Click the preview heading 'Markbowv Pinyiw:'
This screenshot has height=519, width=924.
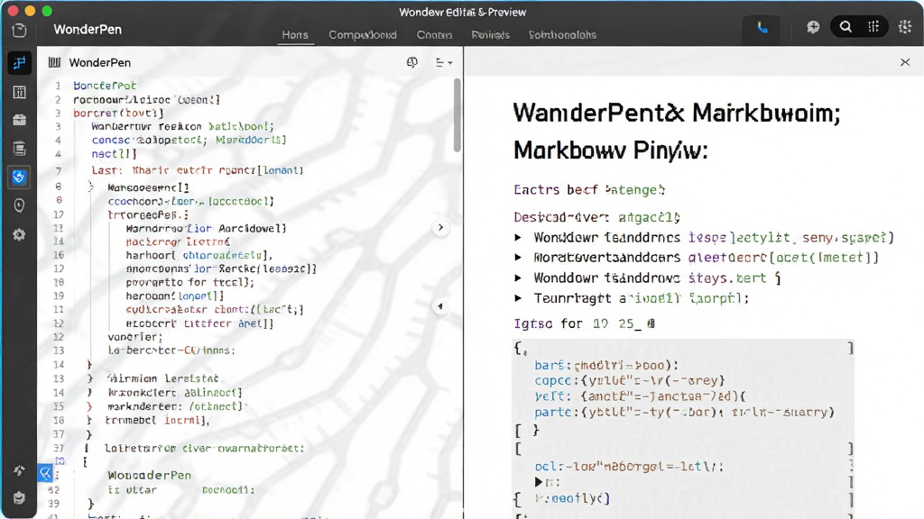pos(611,150)
